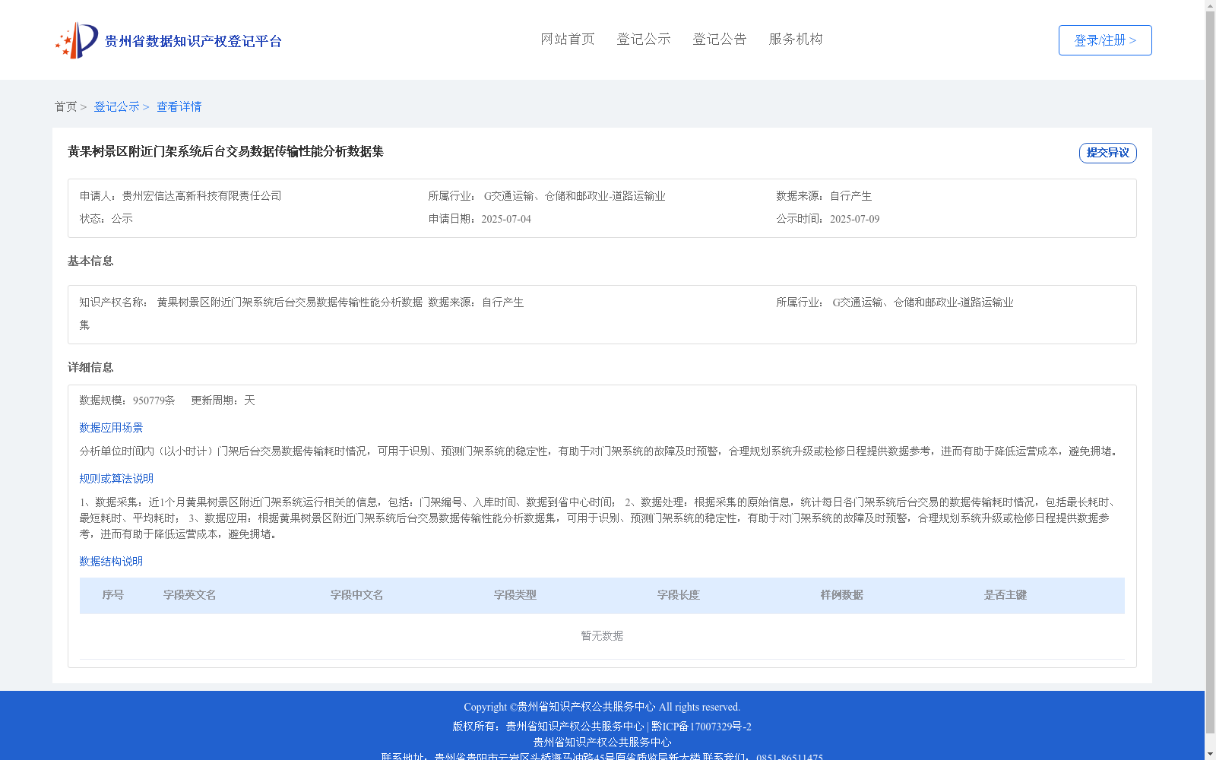Open the 网站首页 menu item
The image size is (1216, 760).
(x=566, y=39)
